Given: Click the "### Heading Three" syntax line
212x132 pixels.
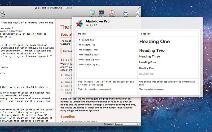Looking at the screenshot, I should coord(89,50).
